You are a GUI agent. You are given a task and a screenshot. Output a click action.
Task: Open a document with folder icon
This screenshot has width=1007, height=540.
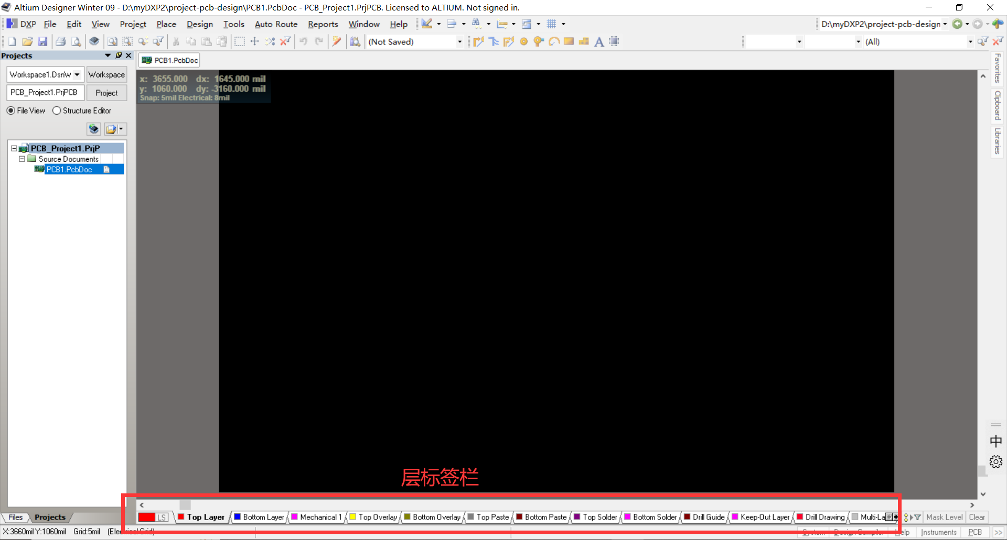coord(27,41)
